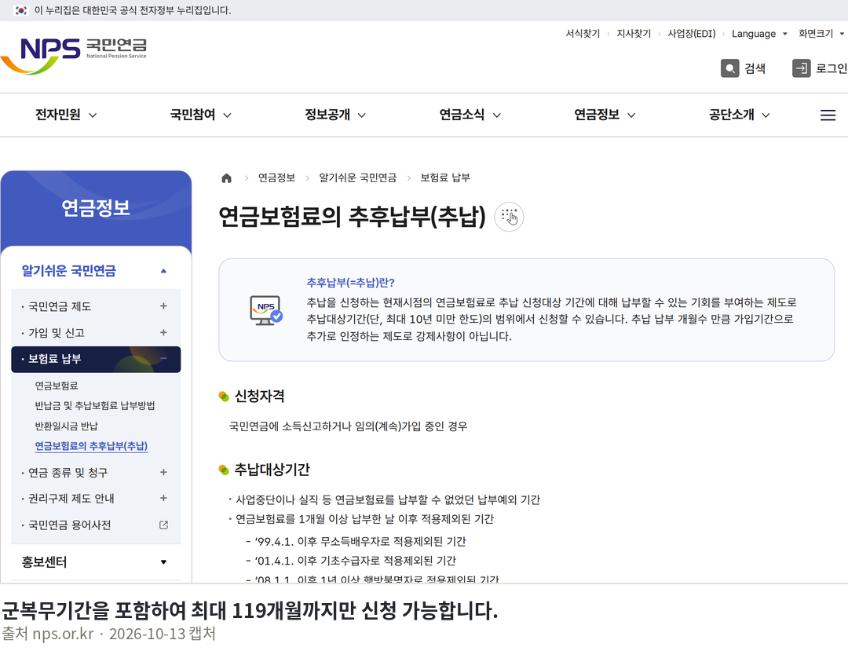Click 국민연금 제도 sidebar label
This screenshot has height=651, width=848.
(60, 306)
